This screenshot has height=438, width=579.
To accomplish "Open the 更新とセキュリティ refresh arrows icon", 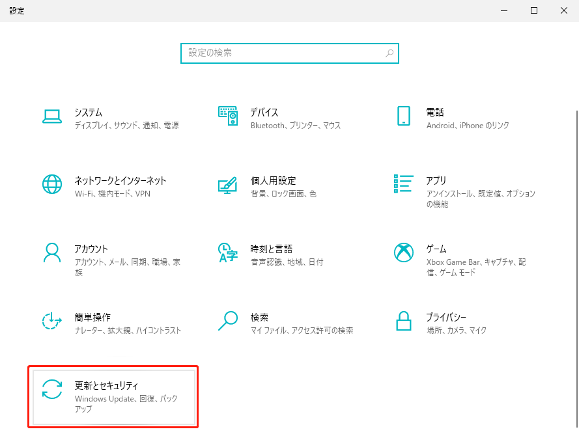I will (x=52, y=389).
